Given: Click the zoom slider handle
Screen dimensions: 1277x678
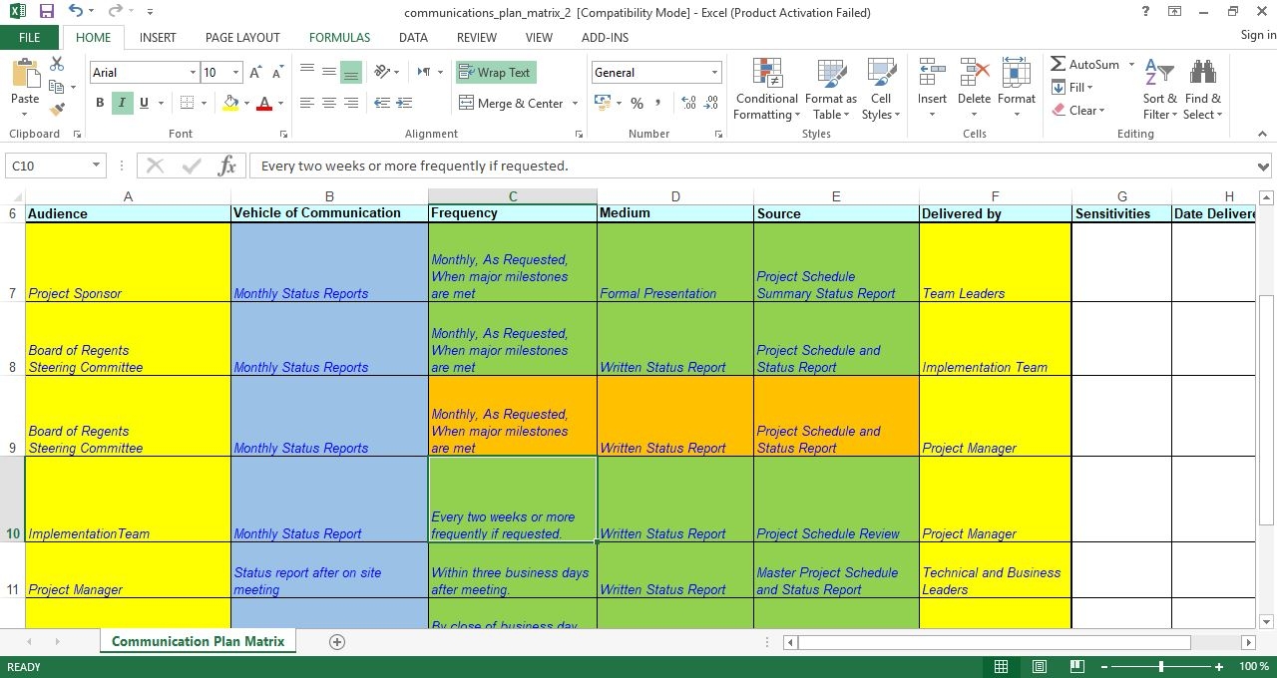Looking at the screenshot, I should point(1160,666).
